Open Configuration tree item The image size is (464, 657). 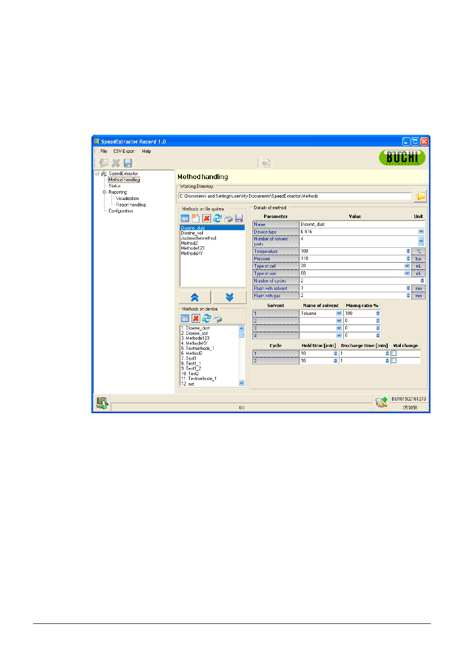(121, 211)
